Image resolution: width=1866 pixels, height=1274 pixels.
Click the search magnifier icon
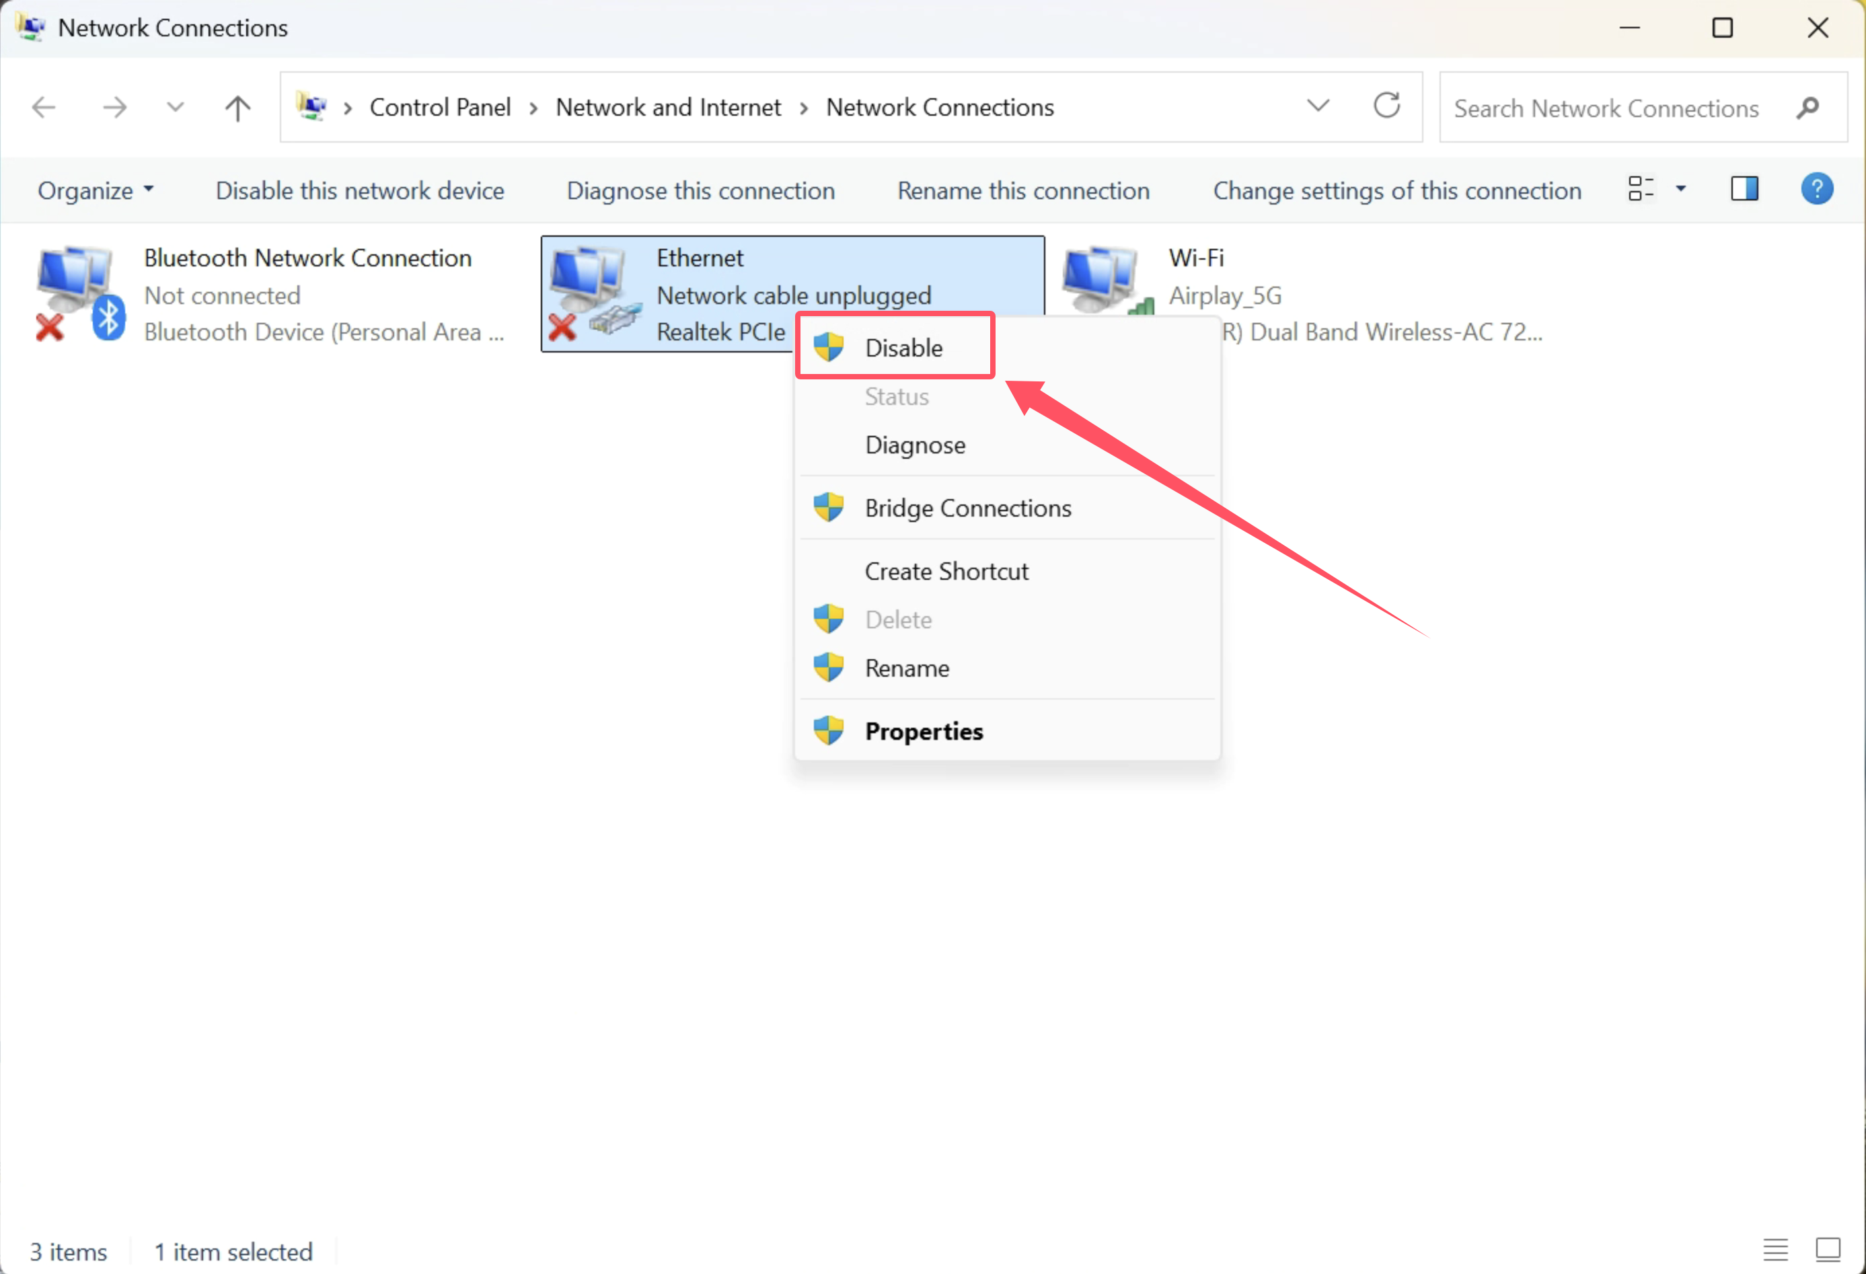click(x=1807, y=108)
